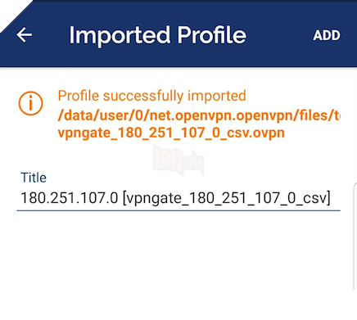Viewport: 357px width, 320px height.
Task: Click bracketed vpngate text inside Title field
Action: pos(227,198)
